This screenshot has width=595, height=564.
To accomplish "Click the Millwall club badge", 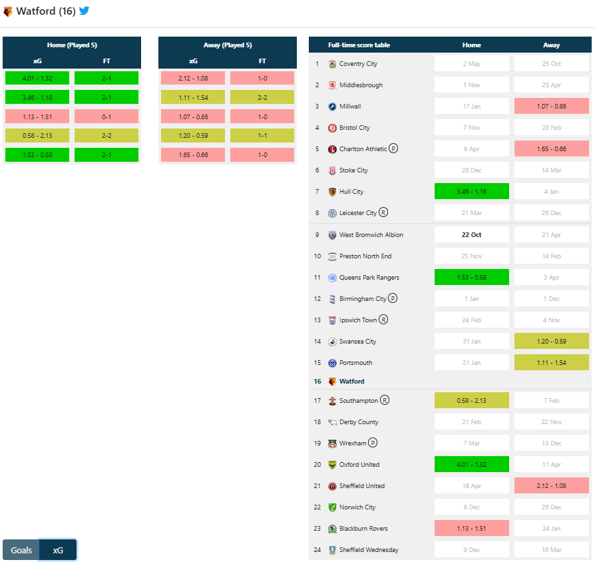I will coord(332,107).
